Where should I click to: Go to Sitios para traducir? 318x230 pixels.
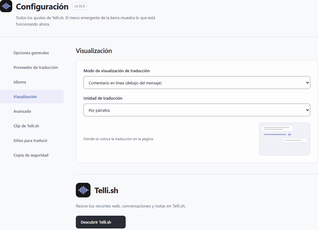tap(30, 140)
